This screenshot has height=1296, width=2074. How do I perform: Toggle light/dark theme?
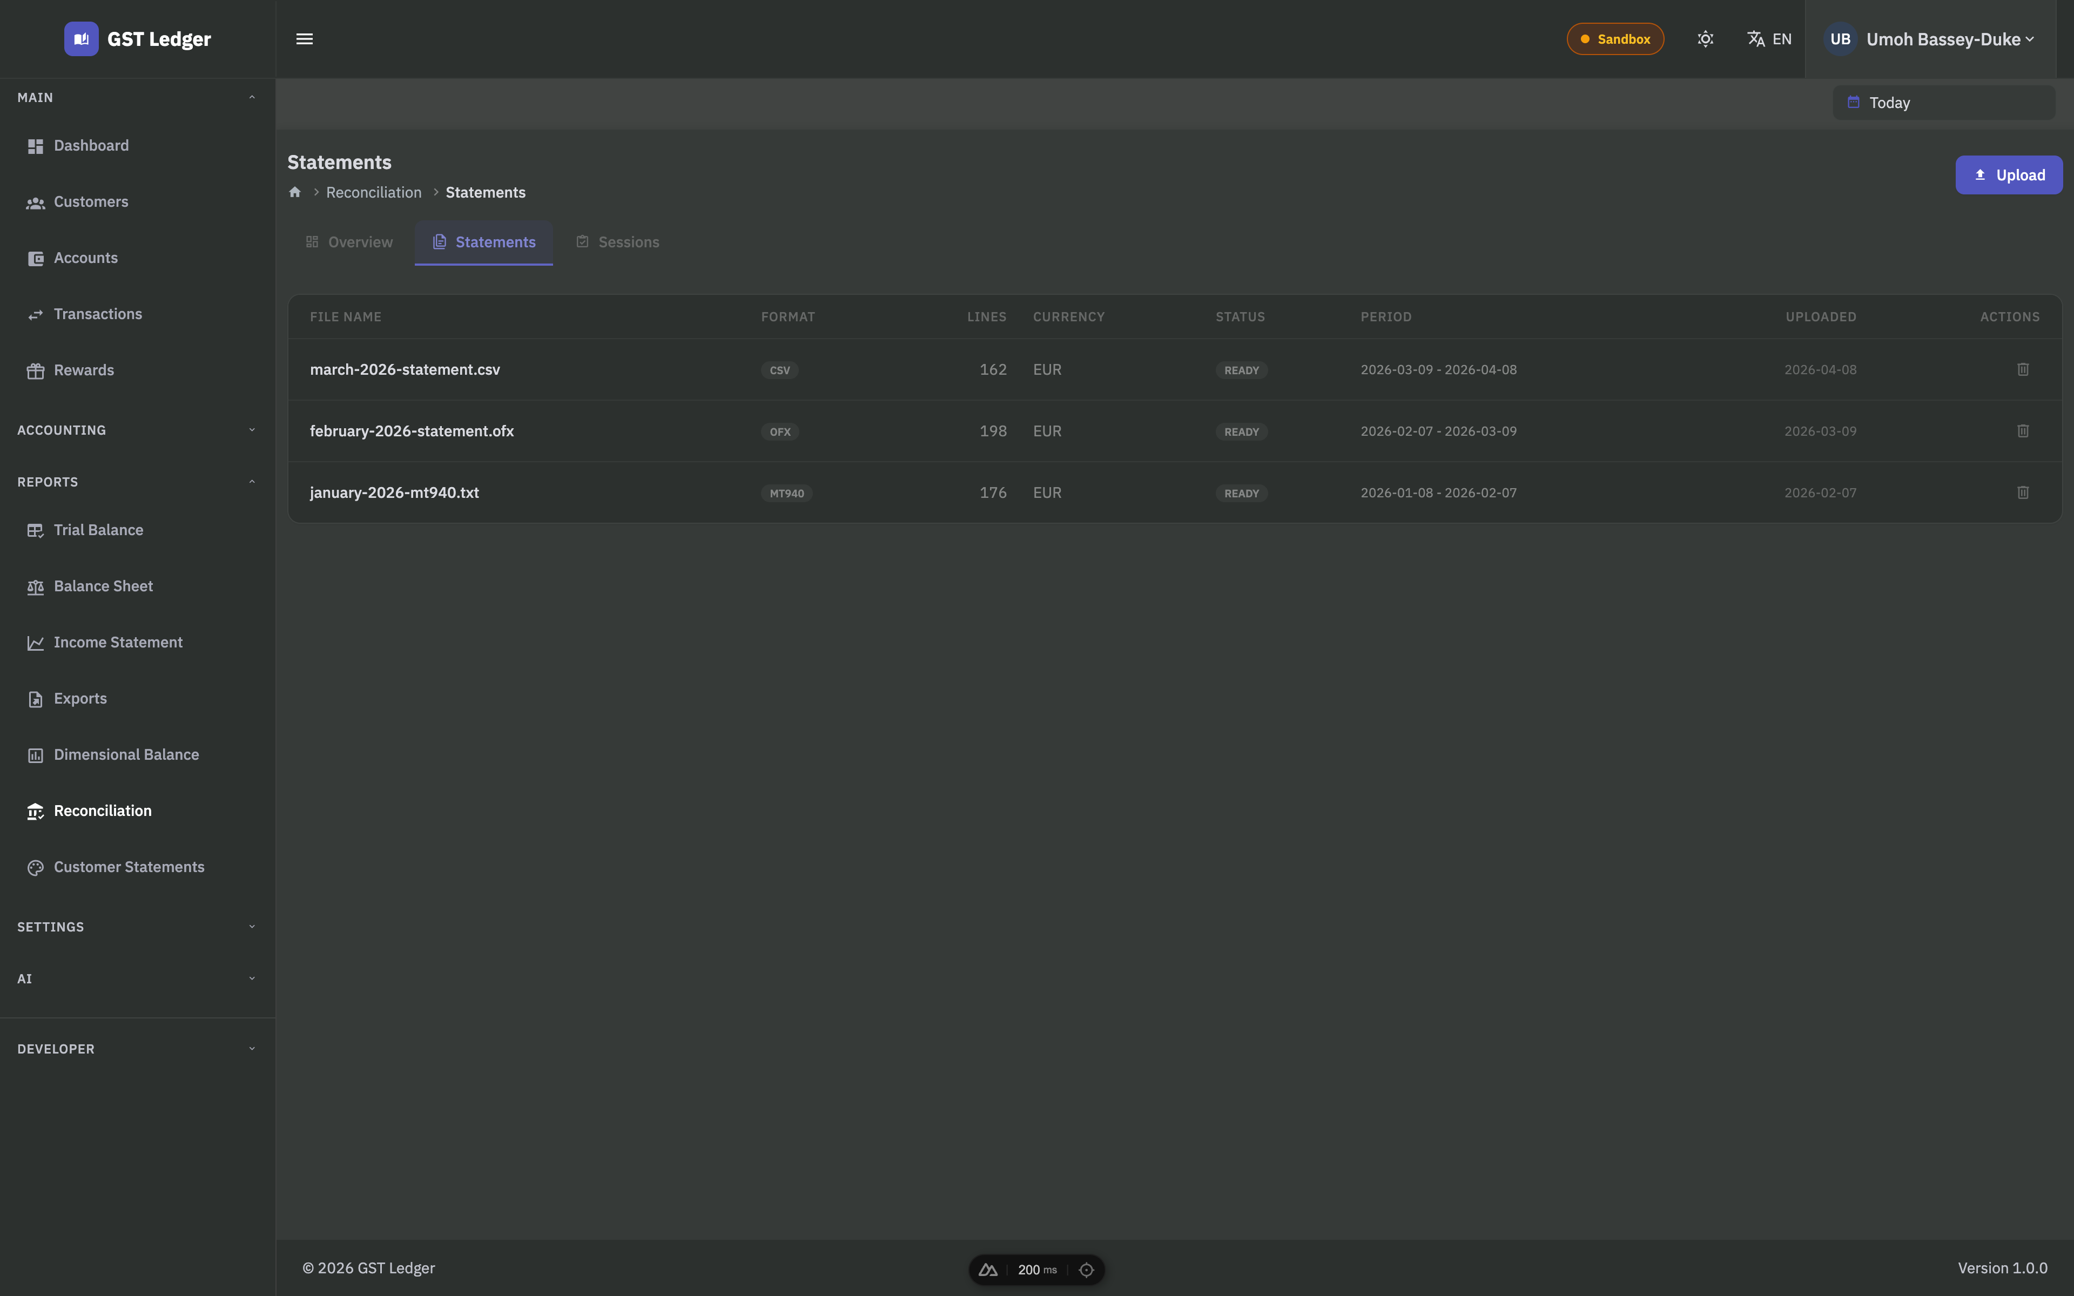tap(1706, 39)
